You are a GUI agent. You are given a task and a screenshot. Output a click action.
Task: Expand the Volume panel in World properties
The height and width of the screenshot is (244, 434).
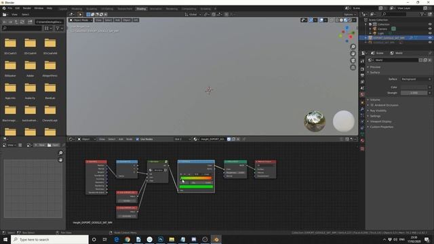coord(375,100)
